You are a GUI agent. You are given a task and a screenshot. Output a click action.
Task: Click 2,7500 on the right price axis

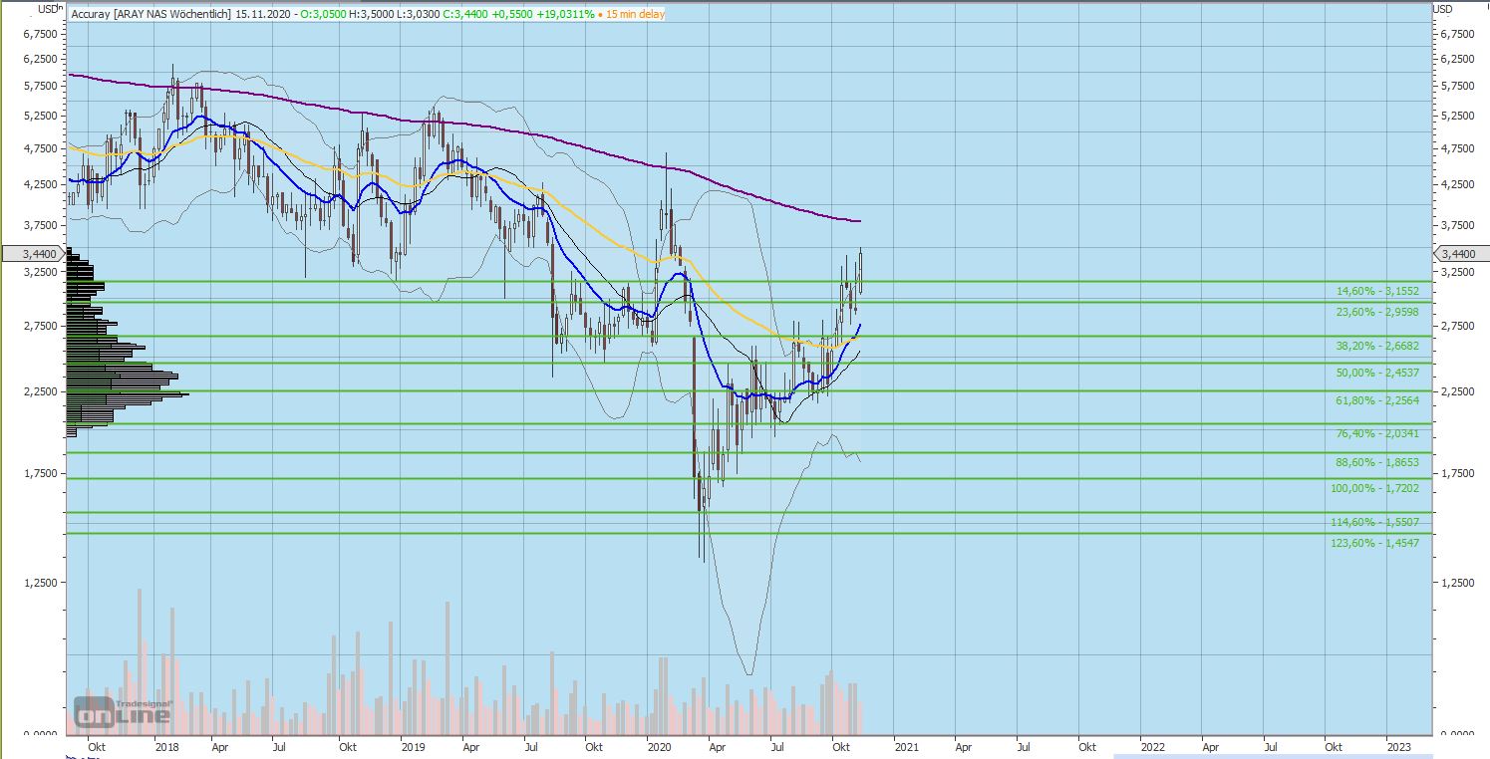point(1457,326)
